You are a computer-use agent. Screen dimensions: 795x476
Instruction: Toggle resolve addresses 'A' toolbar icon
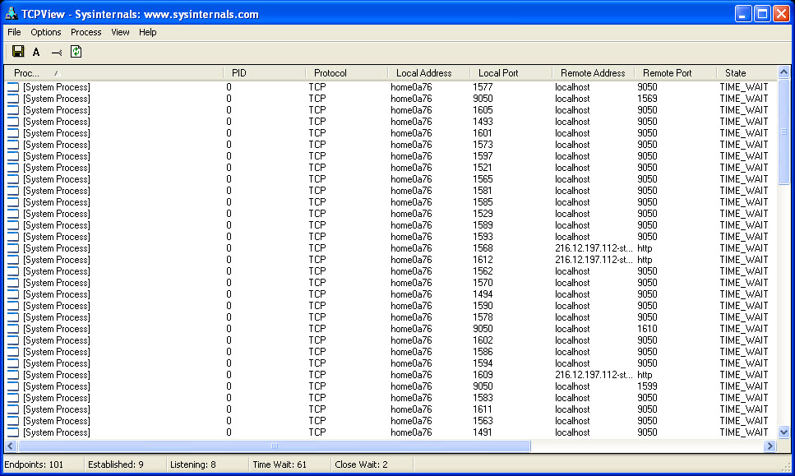tap(36, 52)
